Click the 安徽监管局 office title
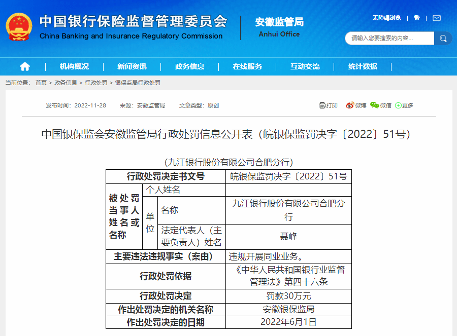 point(279,22)
